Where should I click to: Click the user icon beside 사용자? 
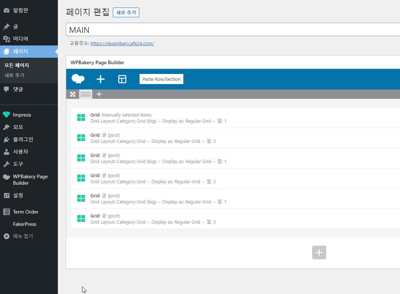[7, 152]
